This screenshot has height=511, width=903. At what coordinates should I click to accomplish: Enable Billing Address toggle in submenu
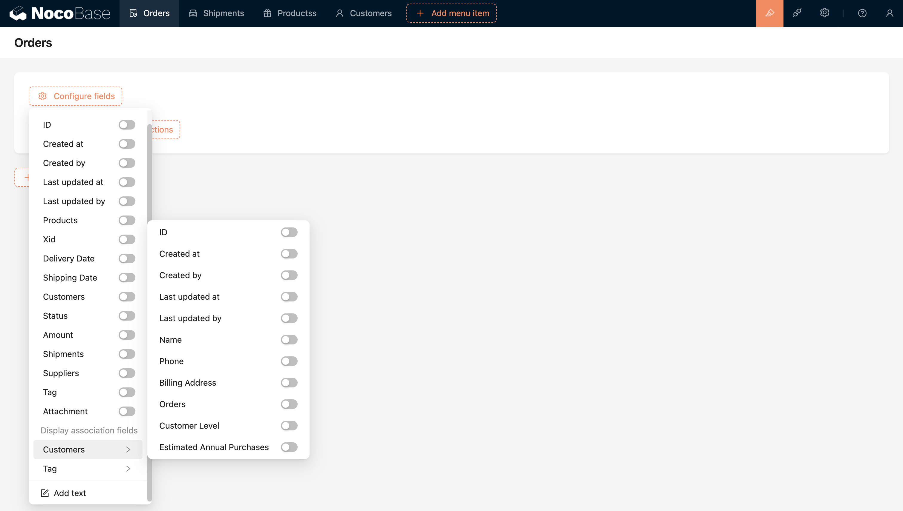coord(289,383)
